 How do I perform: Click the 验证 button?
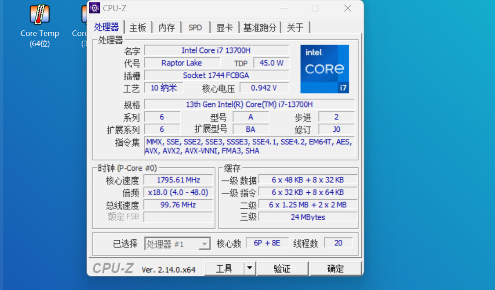282,268
